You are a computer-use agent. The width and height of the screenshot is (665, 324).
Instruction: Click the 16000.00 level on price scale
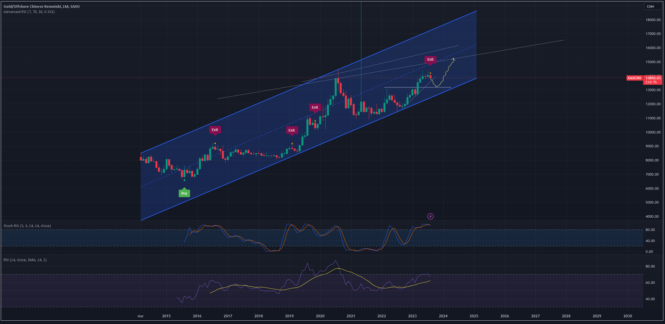(653, 48)
